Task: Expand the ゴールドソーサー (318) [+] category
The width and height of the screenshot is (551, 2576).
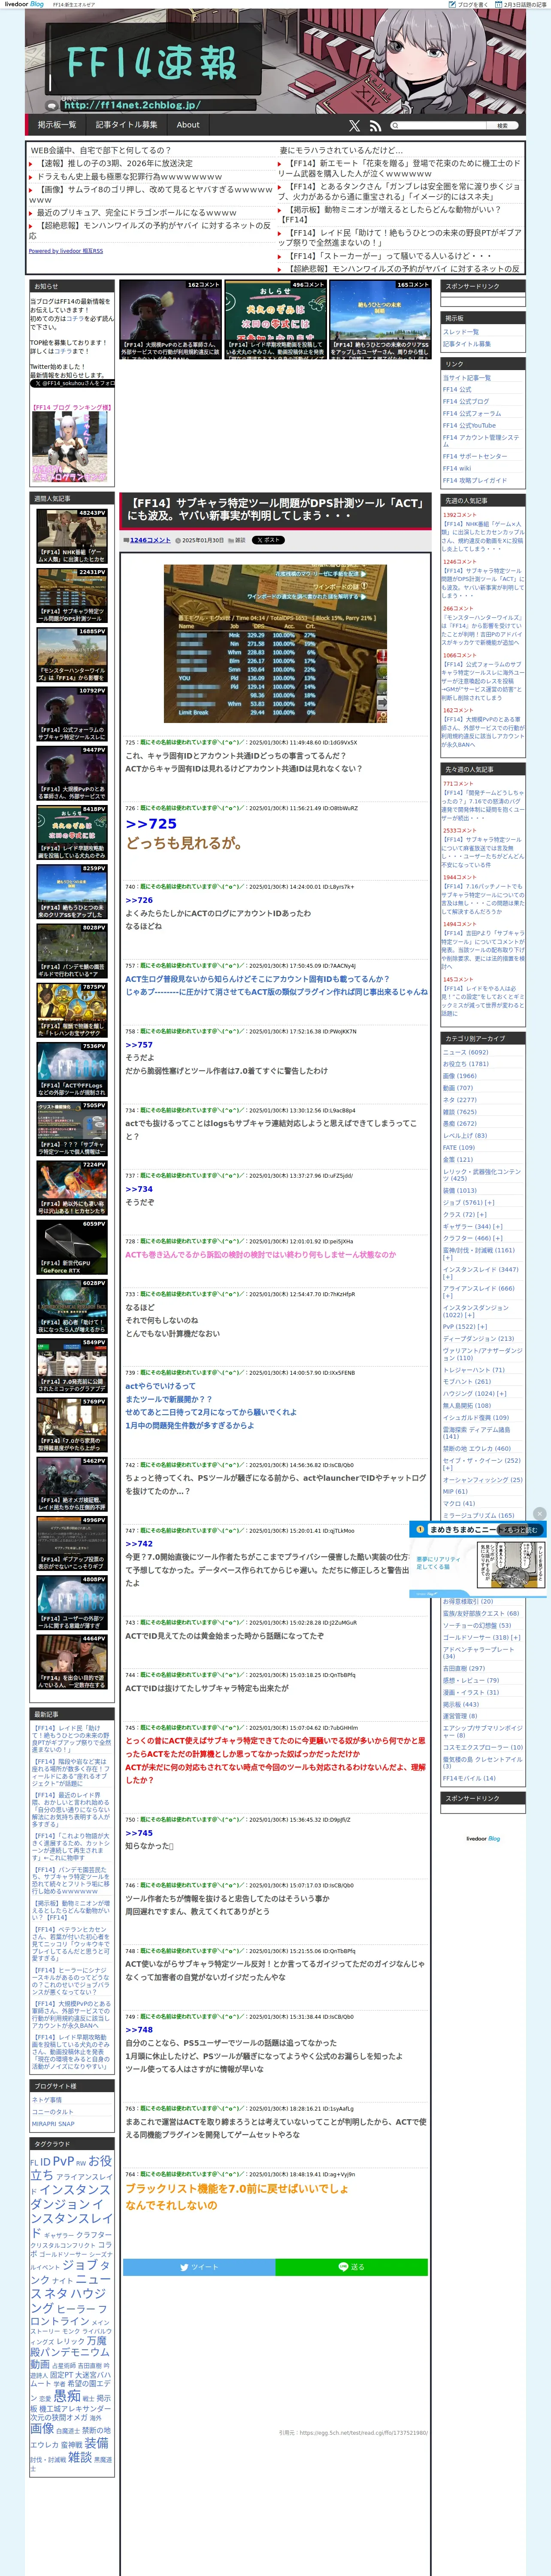Action: (x=482, y=1638)
